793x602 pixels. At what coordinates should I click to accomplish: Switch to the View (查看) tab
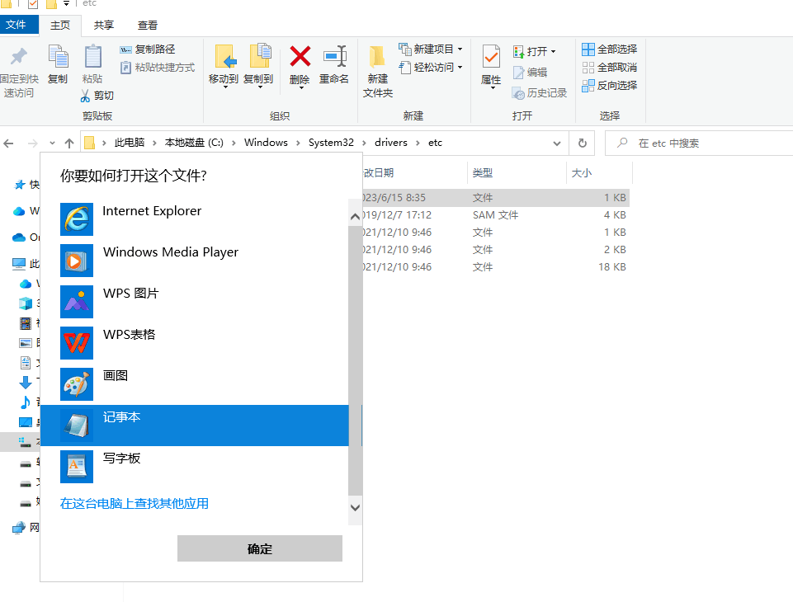(147, 26)
